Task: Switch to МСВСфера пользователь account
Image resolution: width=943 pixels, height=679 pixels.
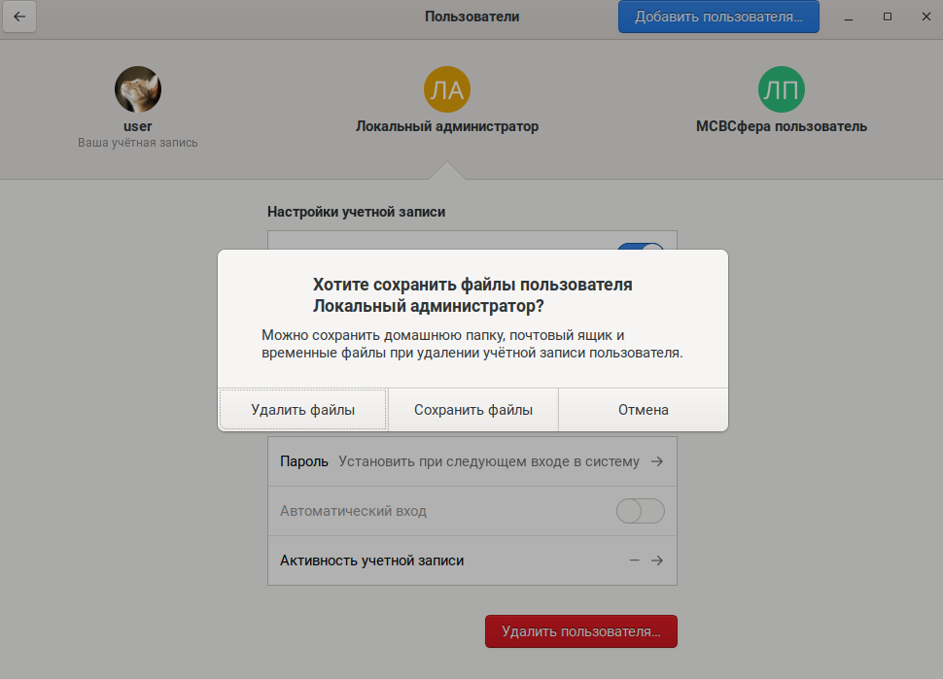Action: click(782, 126)
